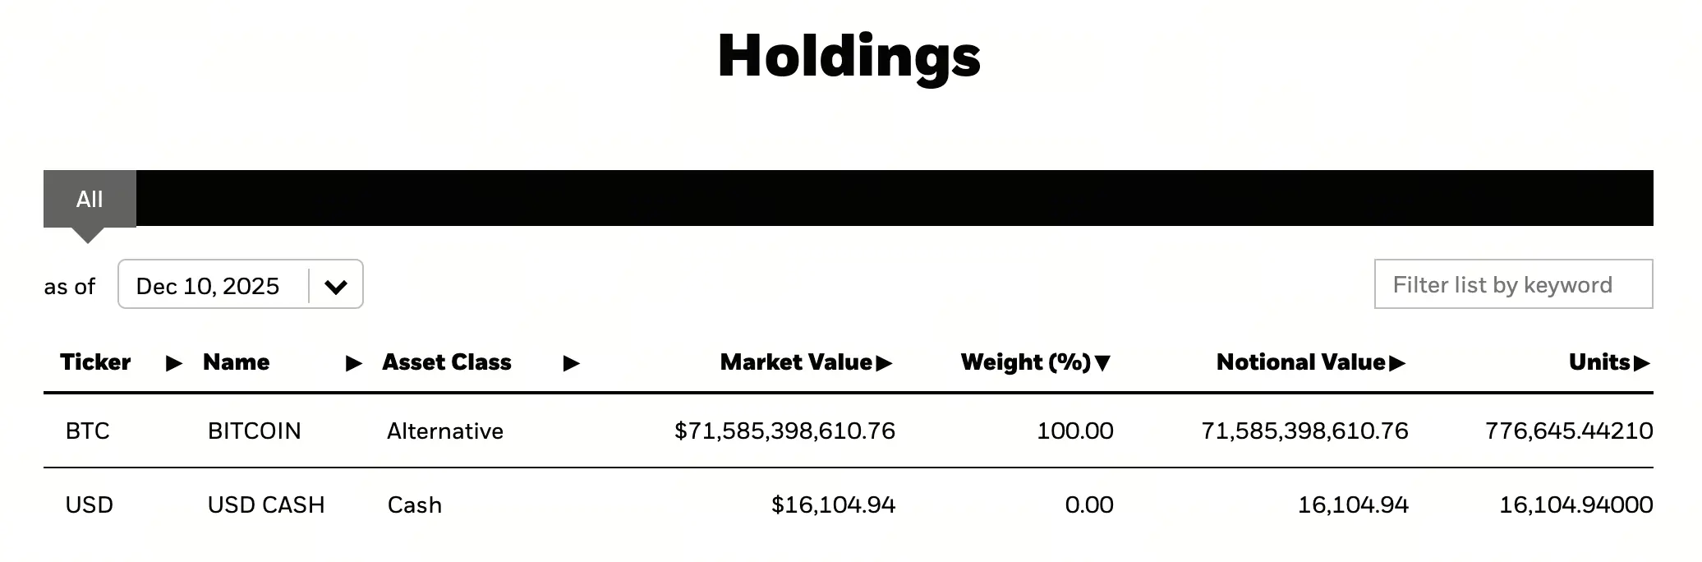Screen dimensions: 1702x562
Task: Sort by Name column arrow
Action: click(354, 363)
